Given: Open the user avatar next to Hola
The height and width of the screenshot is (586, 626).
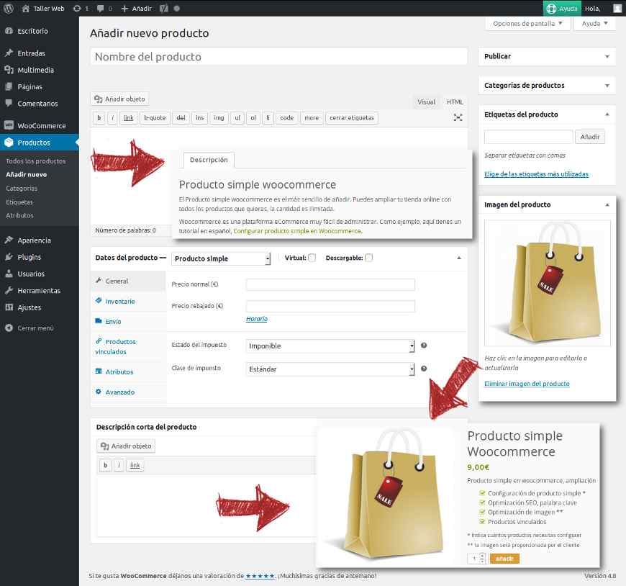Looking at the screenshot, I should (x=617, y=9).
